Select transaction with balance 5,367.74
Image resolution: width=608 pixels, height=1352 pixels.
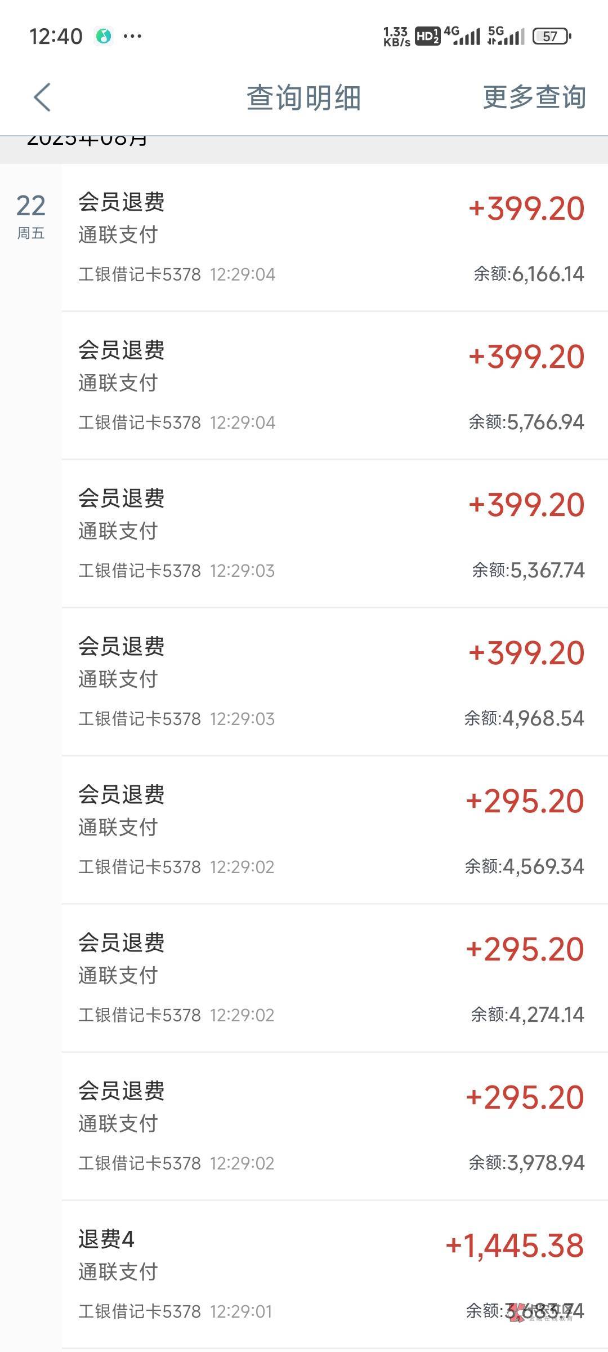332,533
